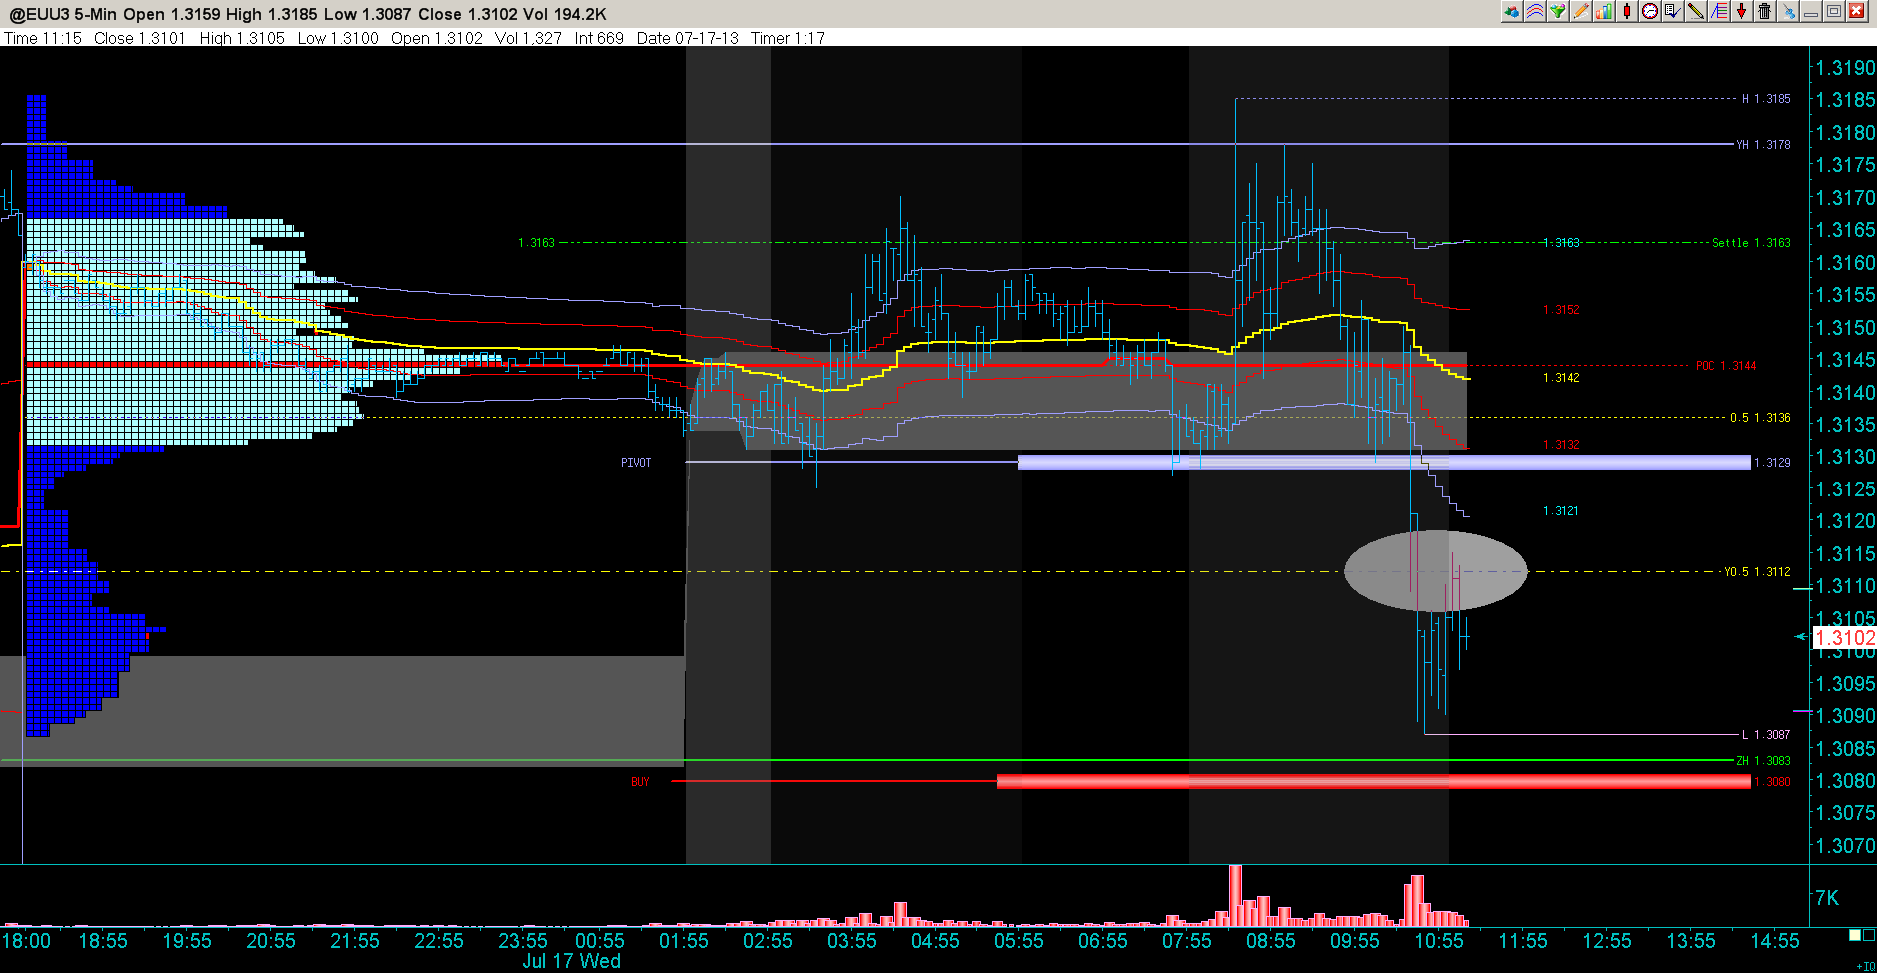This screenshot has height=973, width=1877.
Task: Click the 'H 1.3185' high line label
Action: 1766,99
